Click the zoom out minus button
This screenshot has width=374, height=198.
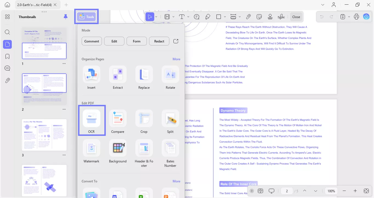344,191
